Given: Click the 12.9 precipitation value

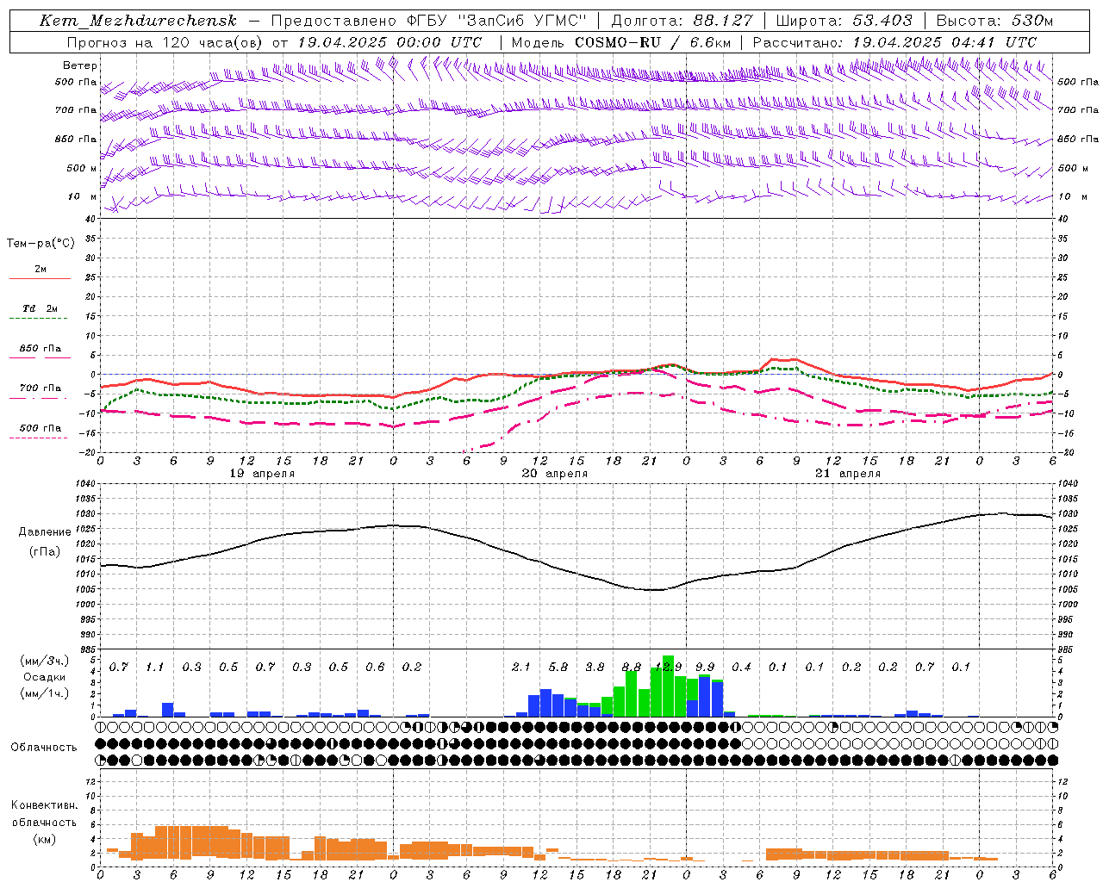Looking at the screenshot, I should (669, 668).
